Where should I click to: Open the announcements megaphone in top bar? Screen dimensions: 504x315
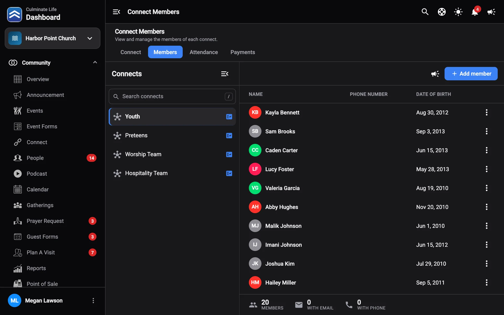click(x=491, y=12)
